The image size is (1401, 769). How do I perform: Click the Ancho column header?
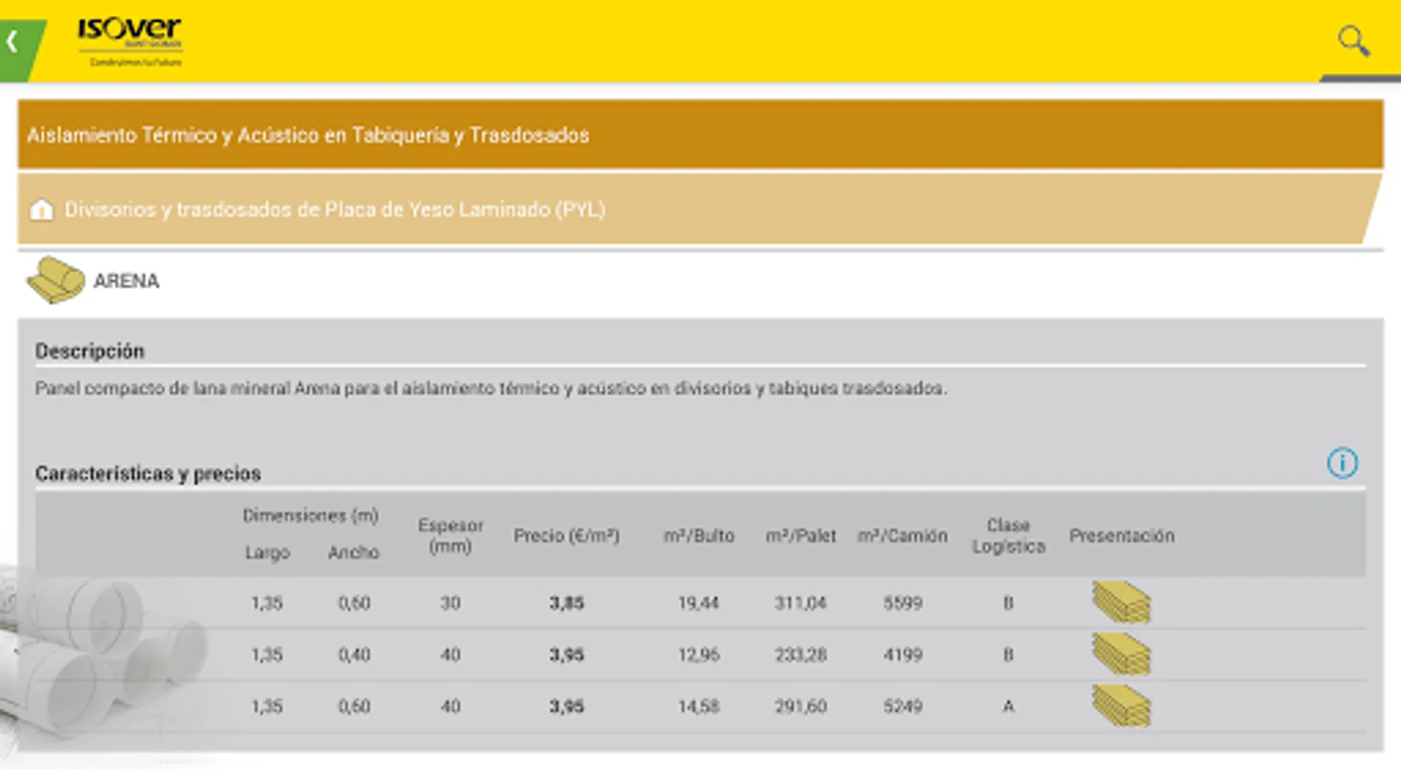[x=354, y=553]
